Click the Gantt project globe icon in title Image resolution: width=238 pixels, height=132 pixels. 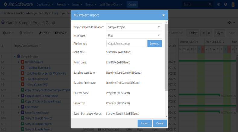coord(3,23)
